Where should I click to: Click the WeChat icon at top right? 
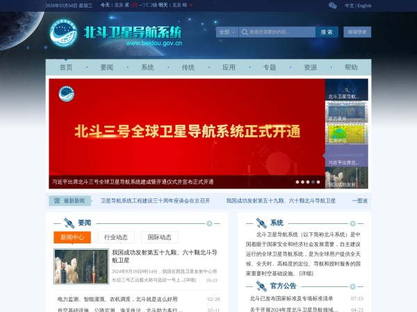[x=332, y=6]
